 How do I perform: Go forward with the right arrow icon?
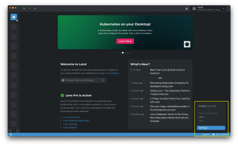(35, 8)
